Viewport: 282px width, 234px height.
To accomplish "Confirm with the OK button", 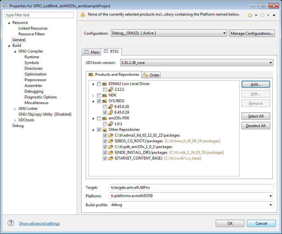I will (x=230, y=223).
